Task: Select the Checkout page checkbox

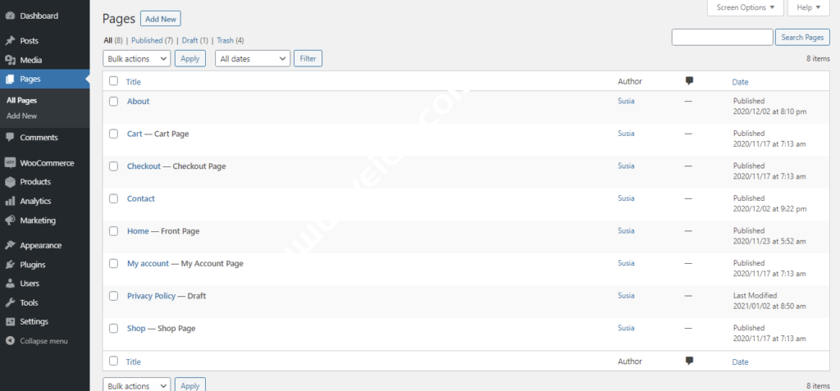Action: (x=113, y=166)
